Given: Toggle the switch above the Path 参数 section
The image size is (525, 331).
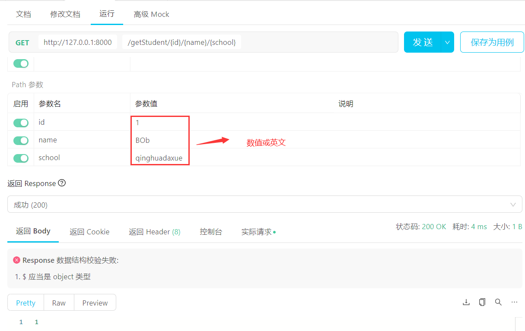Looking at the screenshot, I should pyautogui.click(x=20, y=63).
